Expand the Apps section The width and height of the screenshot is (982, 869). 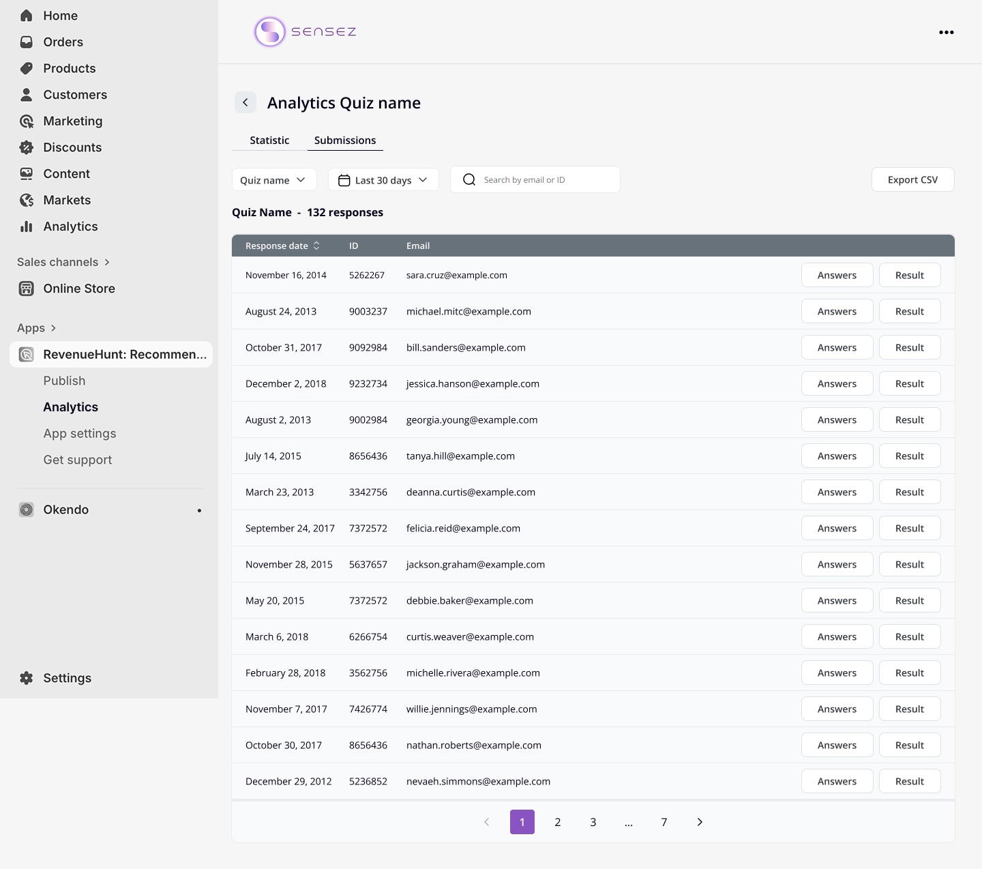click(x=37, y=328)
